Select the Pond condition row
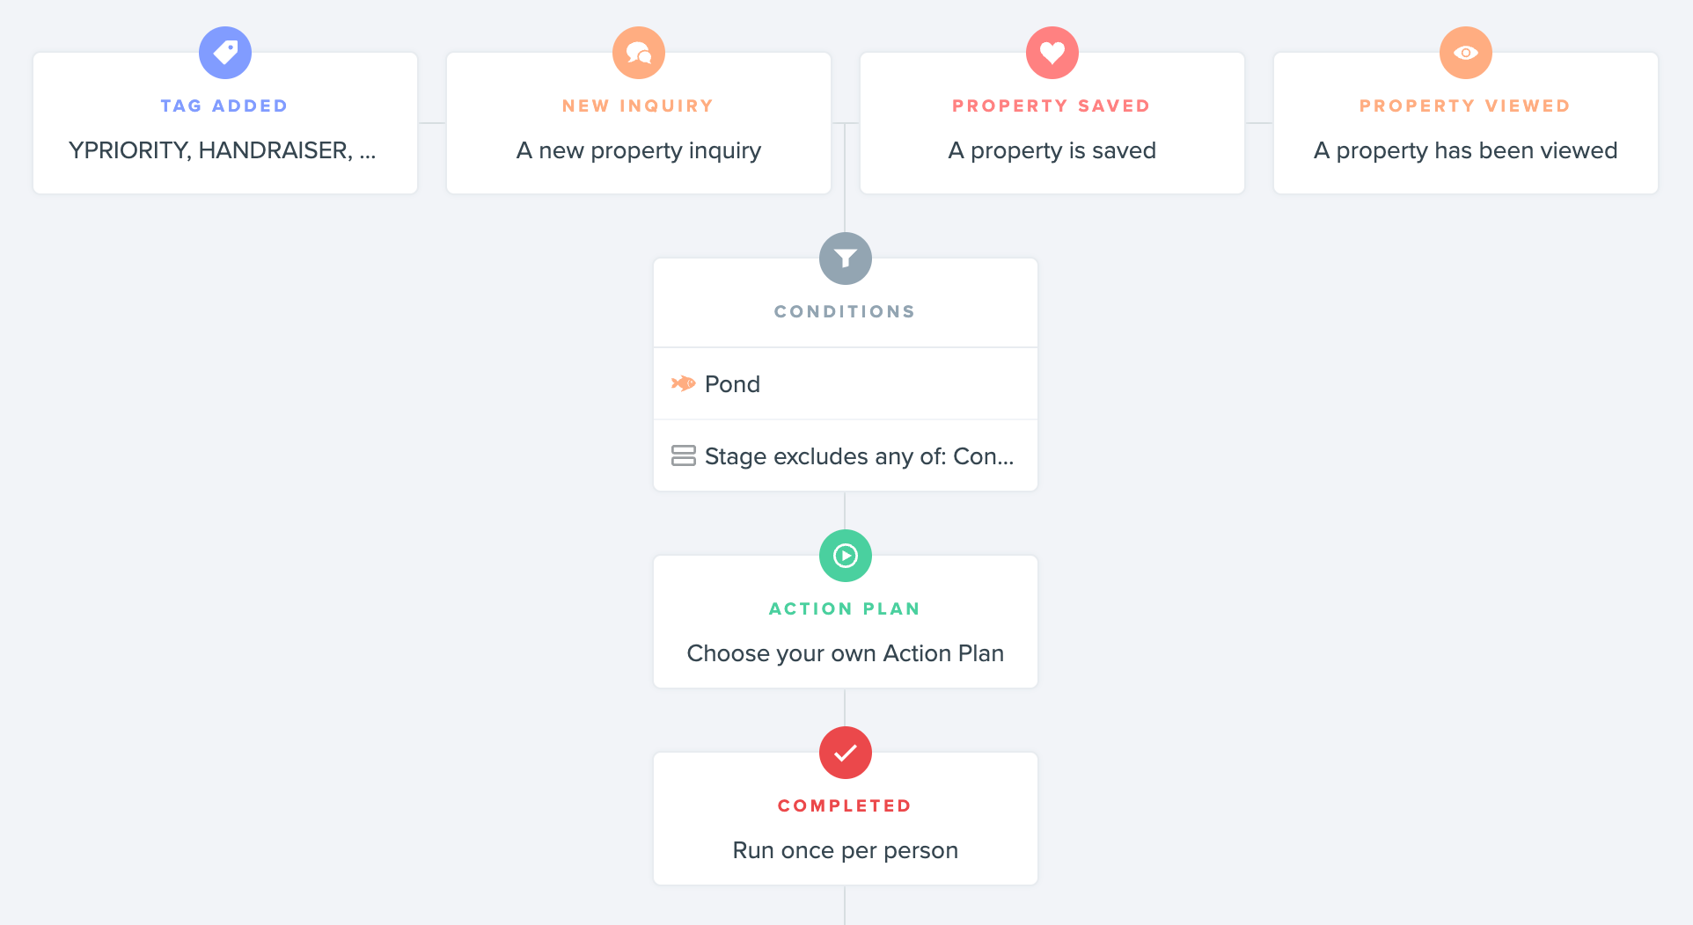 click(846, 383)
